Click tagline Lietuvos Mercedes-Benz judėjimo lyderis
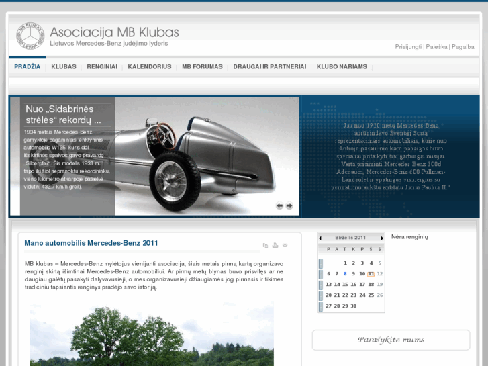The image size is (488, 366). pos(109,43)
